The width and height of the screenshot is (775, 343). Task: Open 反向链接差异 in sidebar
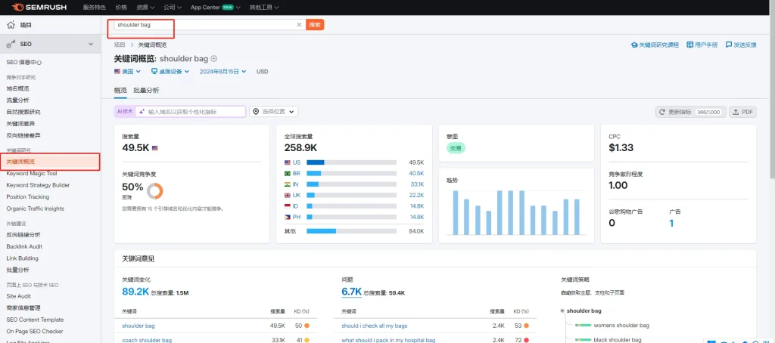click(23, 135)
